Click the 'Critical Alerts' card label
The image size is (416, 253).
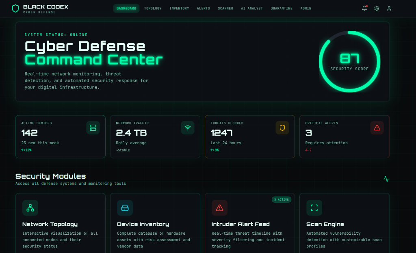(322, 123)
